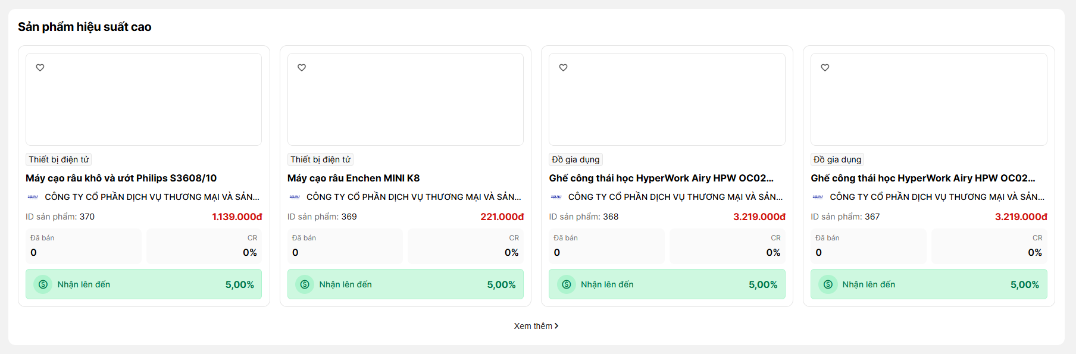1076x354 pixels.
Task: Select Thiết bị điện tử tag on Philips card
Action: click(58, 159)
